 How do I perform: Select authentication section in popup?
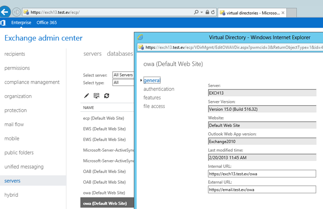point(159,89)
